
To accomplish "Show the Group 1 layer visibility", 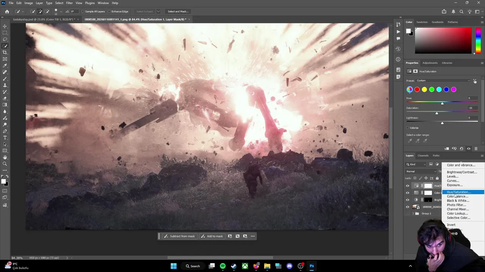I will click(x=408, y=213).
